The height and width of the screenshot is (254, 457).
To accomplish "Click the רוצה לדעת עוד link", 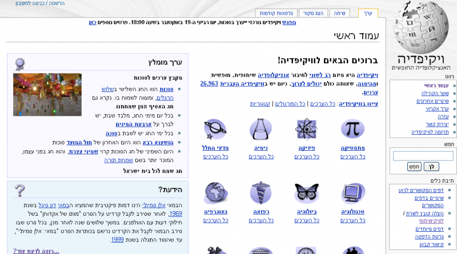I will pyautogui.click(x=36, y=251).
